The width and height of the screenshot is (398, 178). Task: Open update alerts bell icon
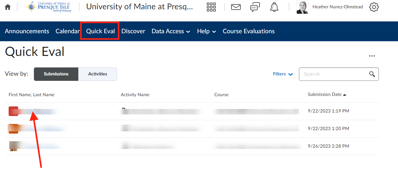pos(274,7)
